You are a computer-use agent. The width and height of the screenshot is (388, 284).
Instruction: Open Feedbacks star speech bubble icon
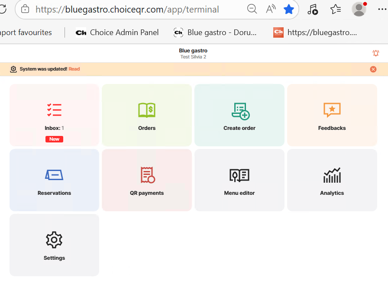coord(332,110)
